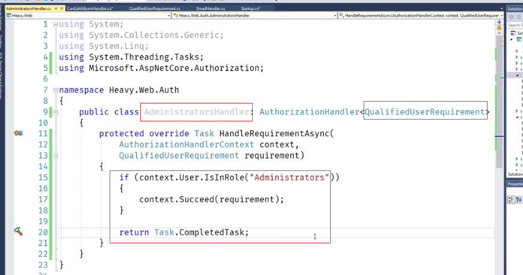Viewport: 523px width, 275px height.
Task: Click the Search Solution Explorer field
Action: coord(515,25)
